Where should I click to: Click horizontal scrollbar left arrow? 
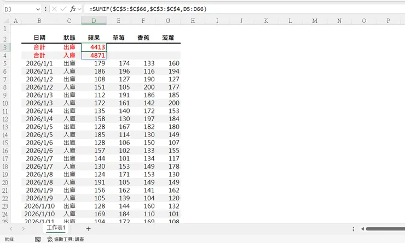pos(363,229)
